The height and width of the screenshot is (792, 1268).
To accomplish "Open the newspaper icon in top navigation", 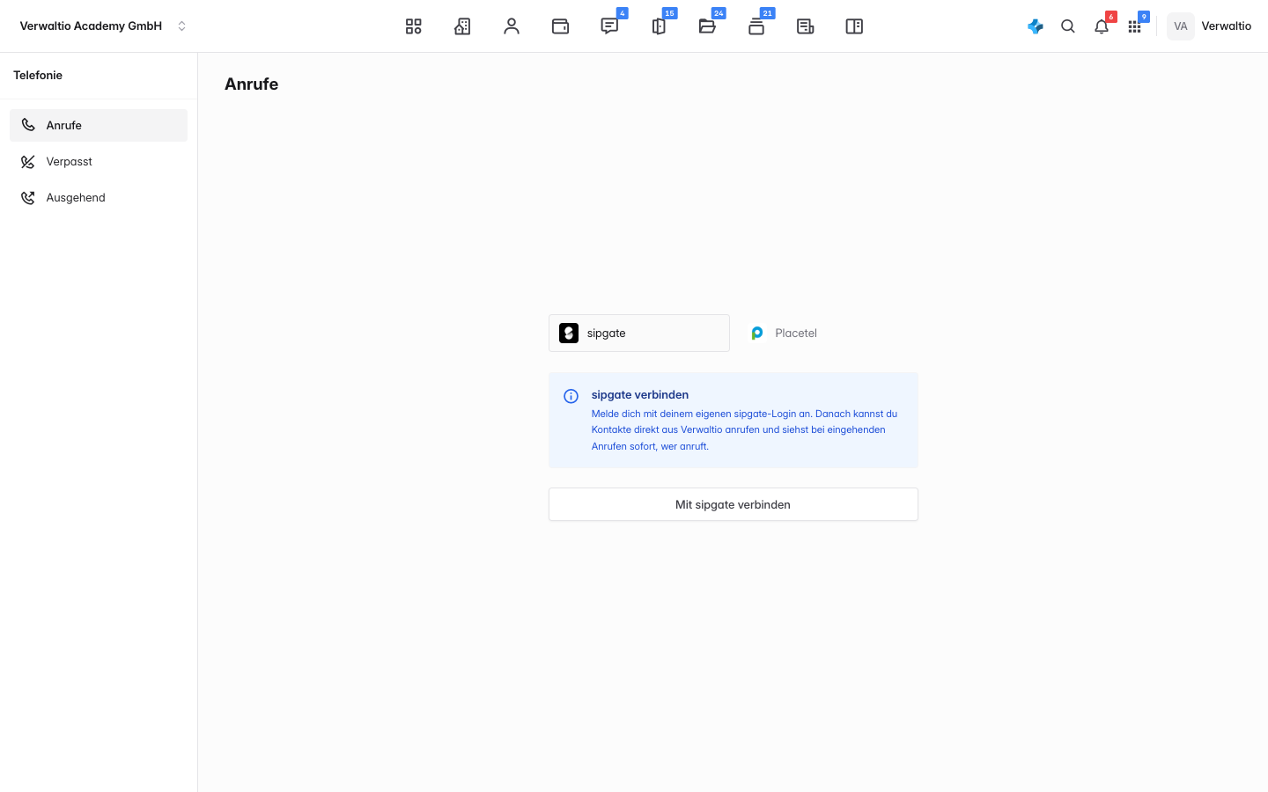I will pos(805,26).
